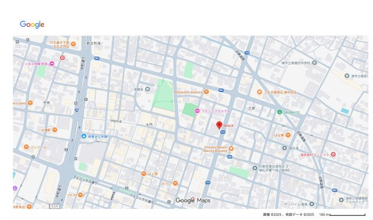Screen dimensions: 373x220
Task: Click the pasta restaurant marker at left edge
Action: click(x=30, y=103)
